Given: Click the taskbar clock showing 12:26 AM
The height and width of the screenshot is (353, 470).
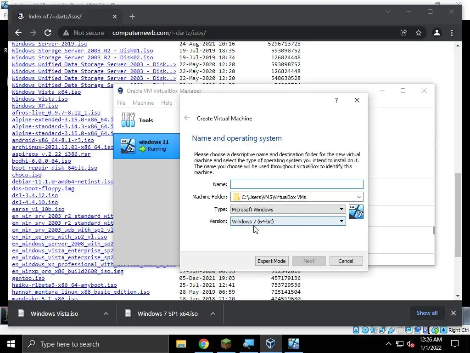Looking at the screenshot, I should [x=431, y=344].
